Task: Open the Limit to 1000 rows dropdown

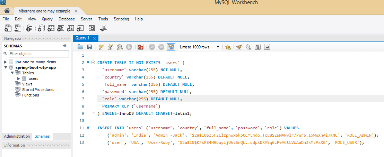Action: [x=199, y=47]
